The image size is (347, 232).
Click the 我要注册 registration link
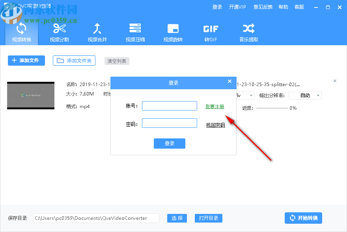tap(215, 106)
